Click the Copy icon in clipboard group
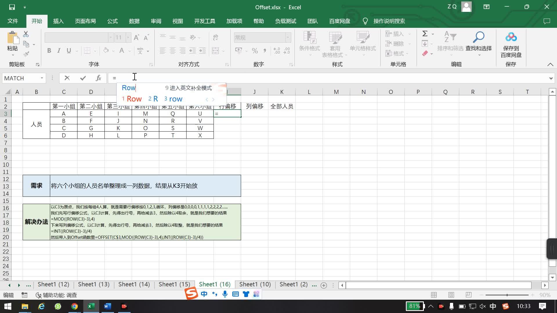Image resolution: width=557 pixels, height=313 pixels. click(x=26, y=44)
